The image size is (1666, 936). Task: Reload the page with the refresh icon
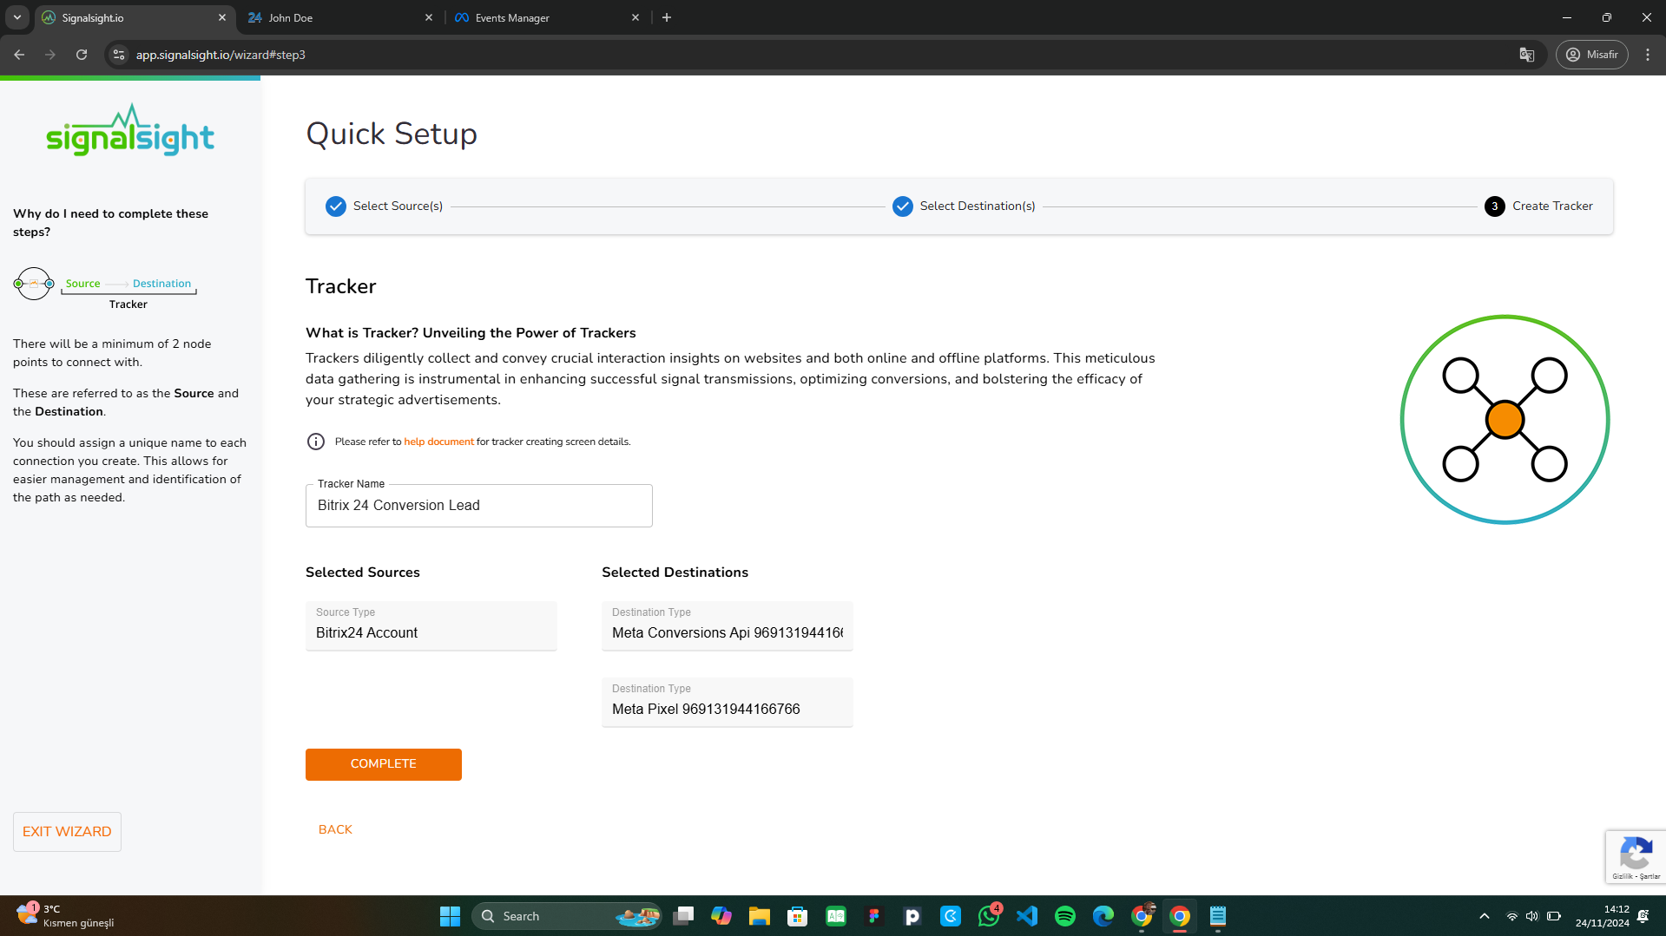82,55
